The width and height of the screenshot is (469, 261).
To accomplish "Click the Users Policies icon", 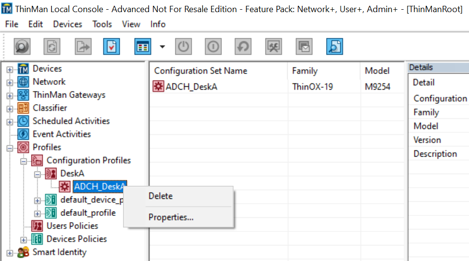I will pyautogui.click(x=37, y=226).
